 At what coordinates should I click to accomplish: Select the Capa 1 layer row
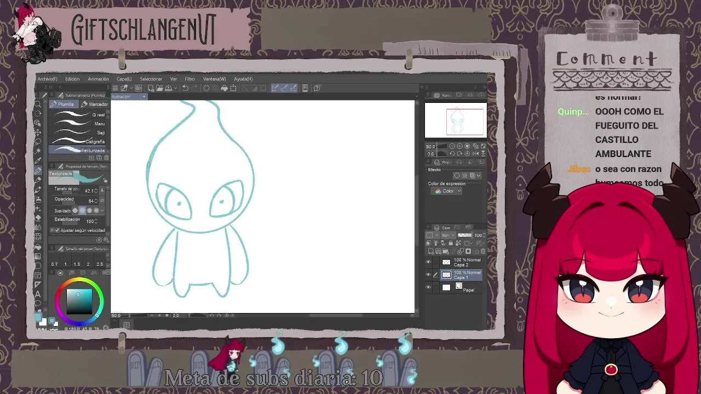click(x=460, y=275)
